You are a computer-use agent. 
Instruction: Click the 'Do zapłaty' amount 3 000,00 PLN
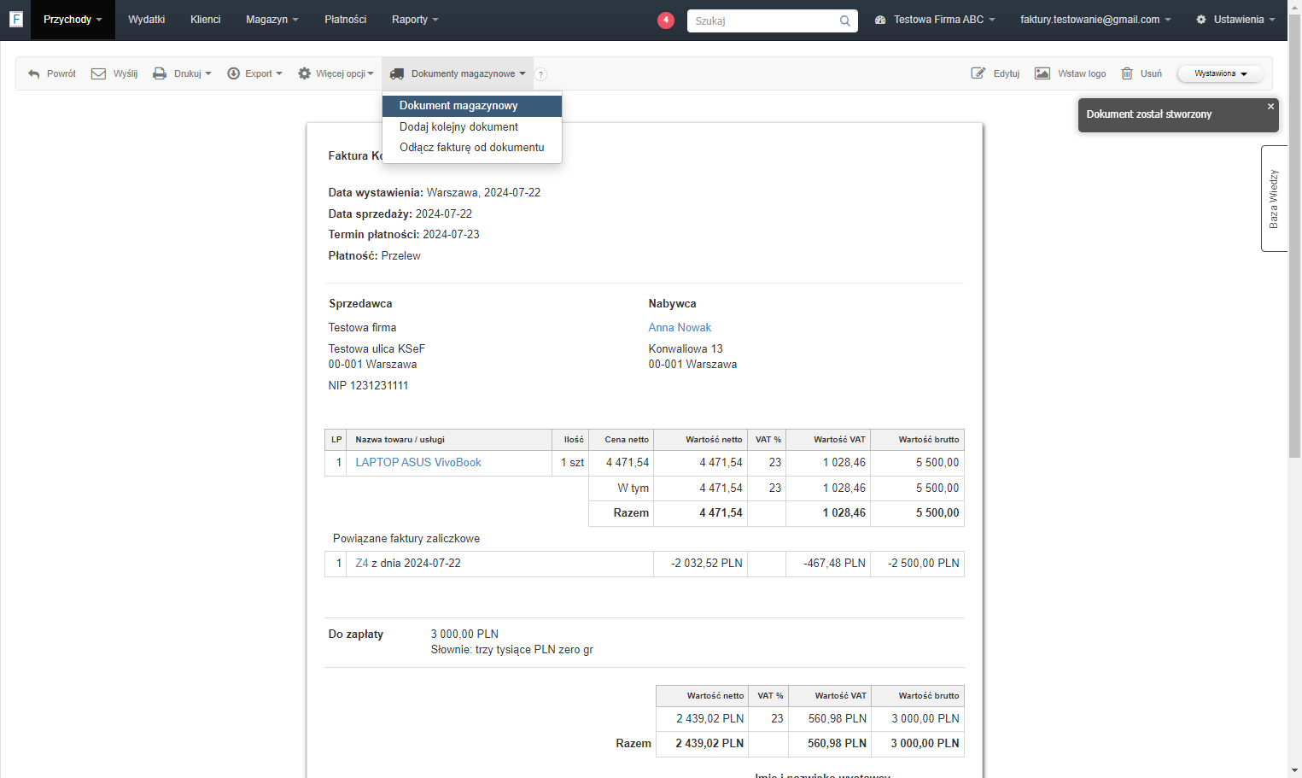(464, 634)
